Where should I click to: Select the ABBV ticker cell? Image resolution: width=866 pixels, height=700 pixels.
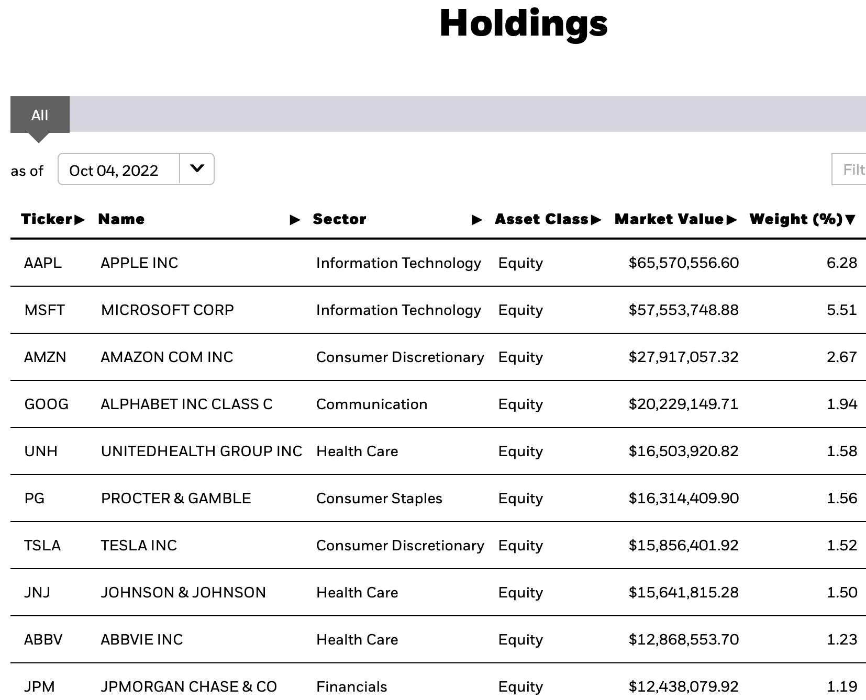[x=43, y=639]
